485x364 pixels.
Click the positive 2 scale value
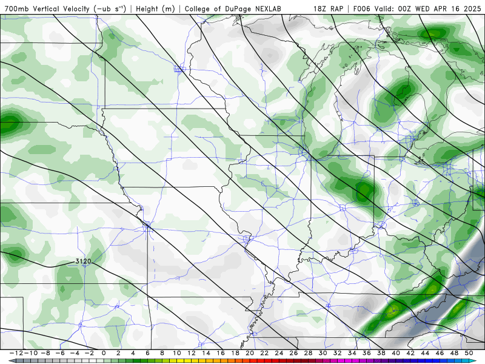click(118, 353)
